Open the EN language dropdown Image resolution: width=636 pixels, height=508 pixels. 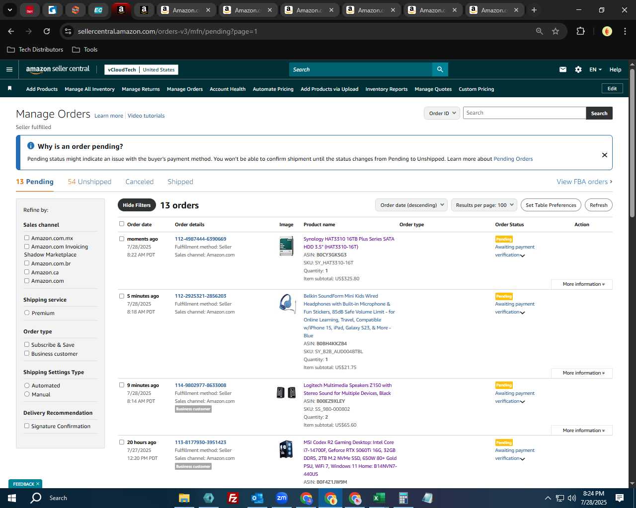(x=595, y=69)
